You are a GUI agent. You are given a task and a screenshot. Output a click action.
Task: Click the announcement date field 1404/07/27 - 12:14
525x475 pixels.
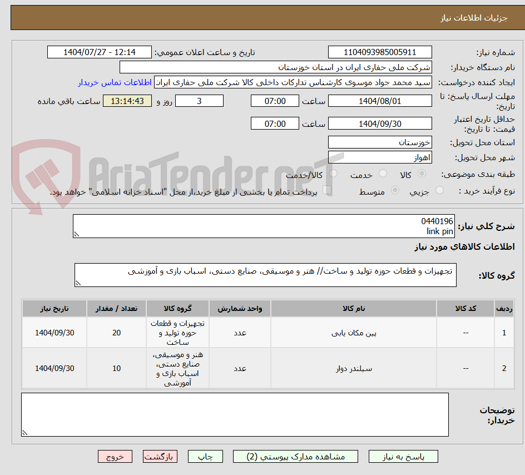100,52
